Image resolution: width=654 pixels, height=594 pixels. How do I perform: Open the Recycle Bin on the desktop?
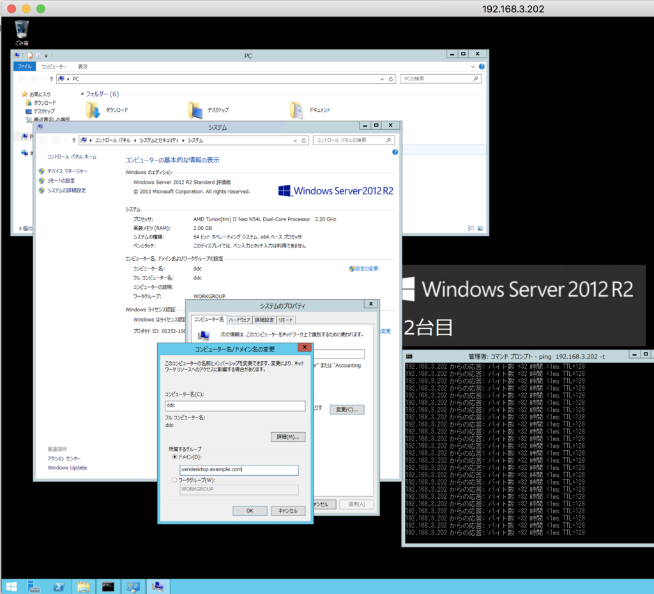click(x=22, y=33)
